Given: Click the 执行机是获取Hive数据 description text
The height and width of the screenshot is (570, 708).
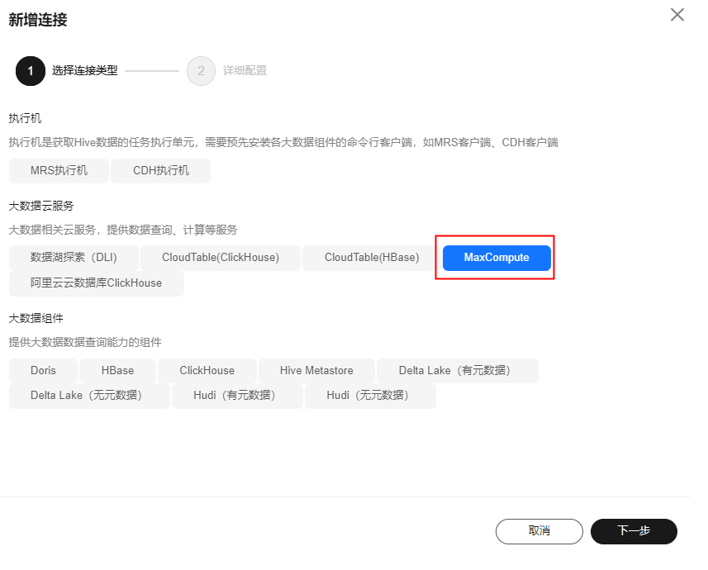Looking at the screenshot, I should click(283, 143).
